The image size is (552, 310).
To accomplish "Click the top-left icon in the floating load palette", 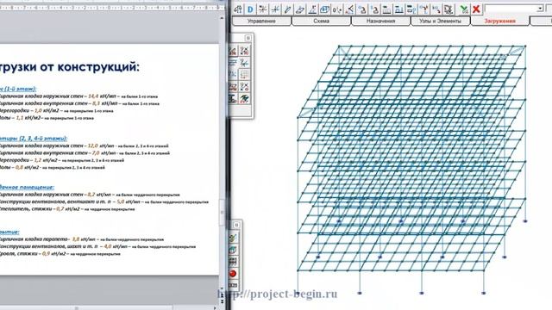I will click(233, 51).
